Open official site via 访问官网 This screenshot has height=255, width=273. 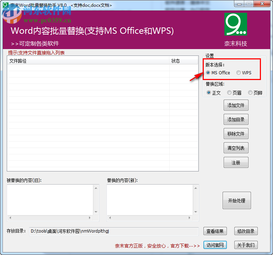[x=215, y=245]
